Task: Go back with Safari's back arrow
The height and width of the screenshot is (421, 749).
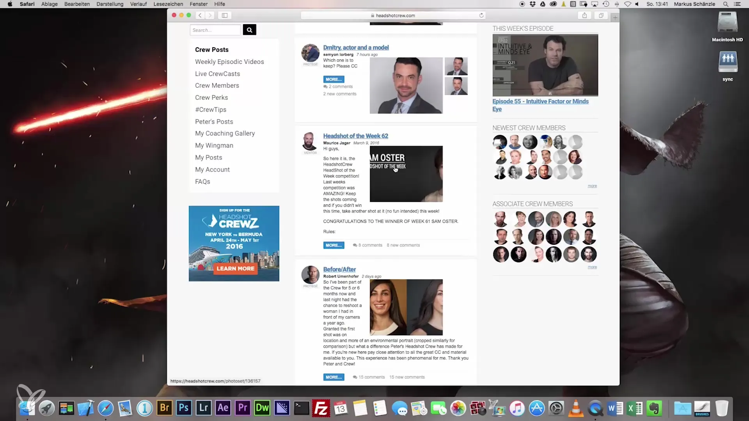Action: coord(200,15)
